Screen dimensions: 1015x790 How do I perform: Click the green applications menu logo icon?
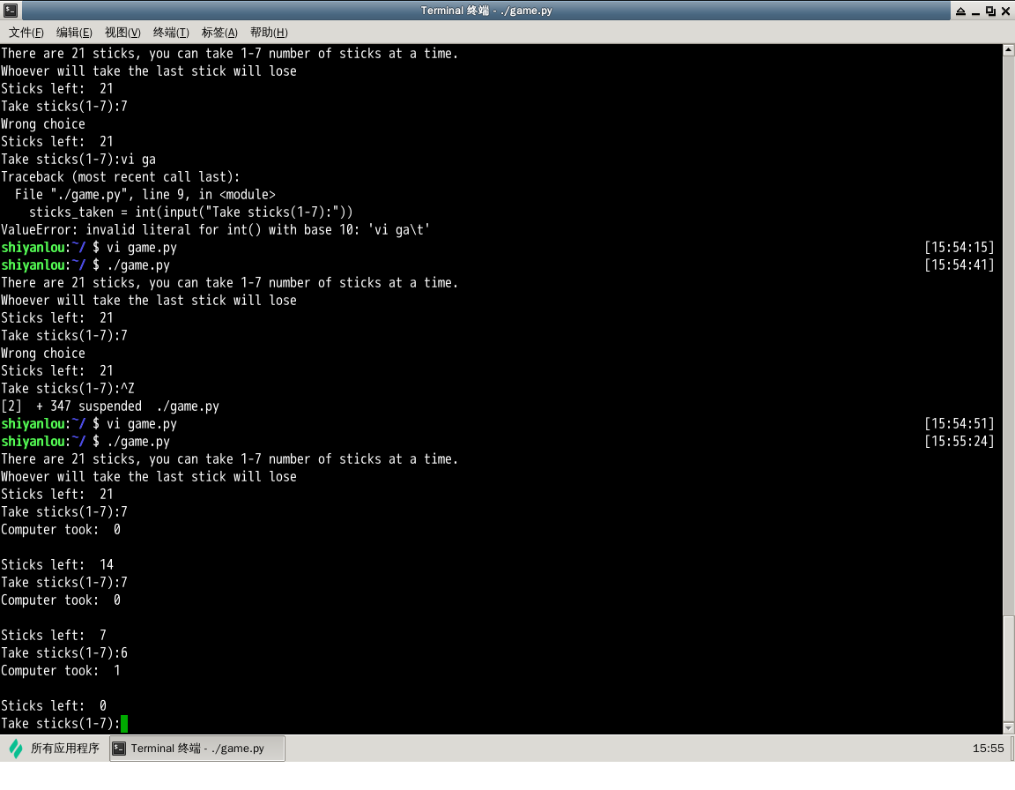(16, 749)
